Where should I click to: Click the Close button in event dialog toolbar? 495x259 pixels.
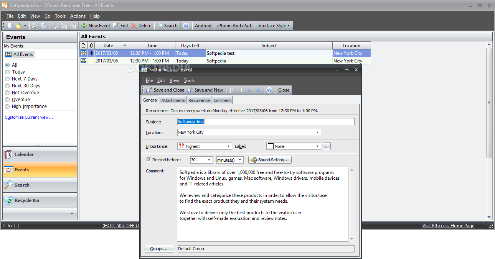point(284,90)
